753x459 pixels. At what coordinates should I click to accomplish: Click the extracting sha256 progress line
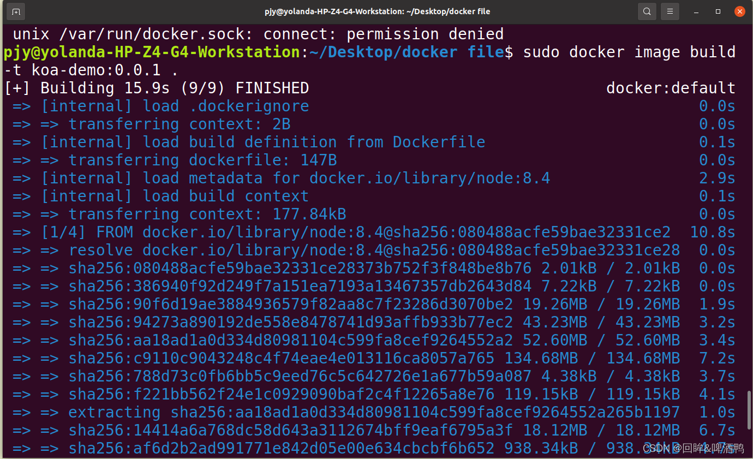(327, 412)
